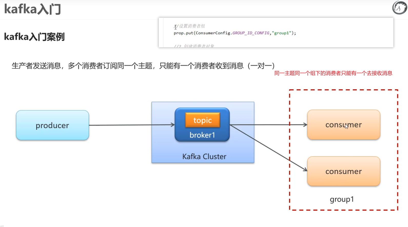Click the 创建消费者对象 comment line
Image resolution: width=408 pixels, height=227 pixels.
point(194,46)
